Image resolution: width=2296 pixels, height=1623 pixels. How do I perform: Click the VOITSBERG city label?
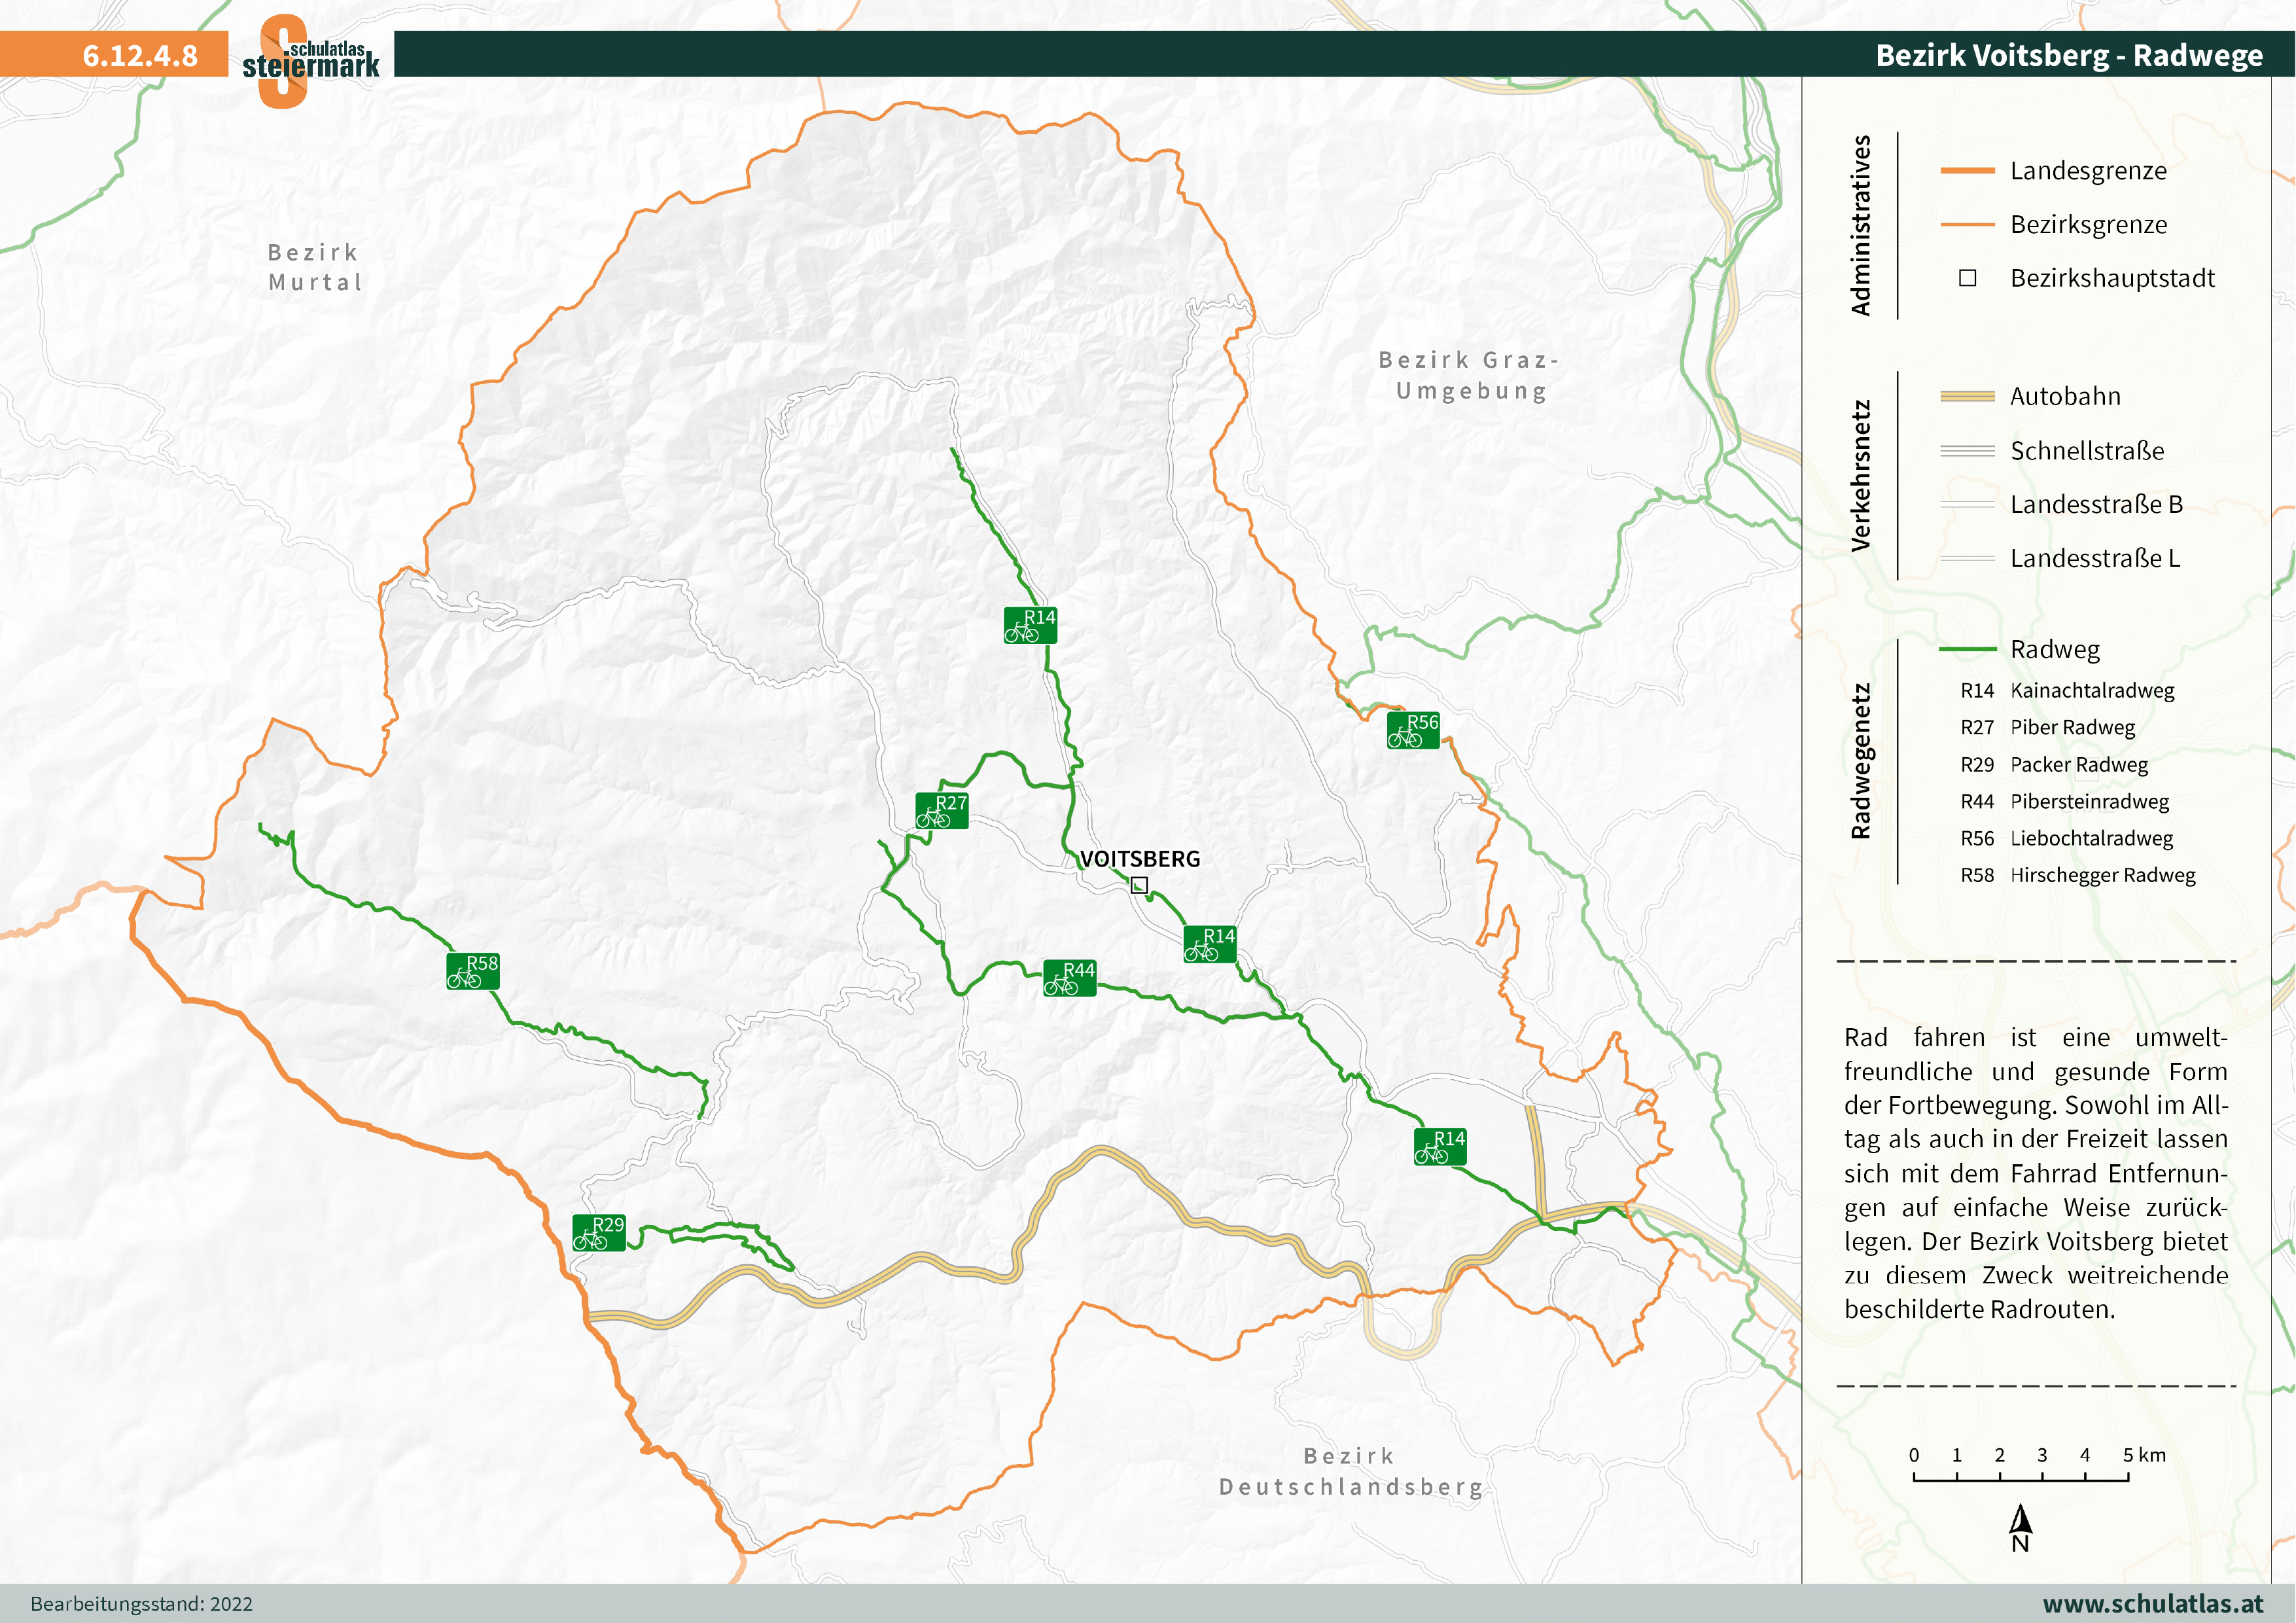pyautogui.click(x=1139, y=859)
